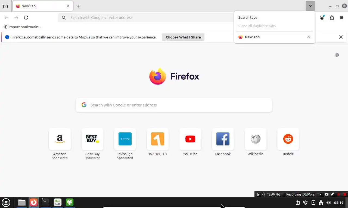Open the Extensions puzzle icon
The width and height of the screenshot is (348, 208).
tap(332, 18)
